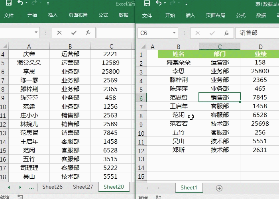Switch to Sheet27 tab
The image size is (279, 199).
[x=83, y=187]
